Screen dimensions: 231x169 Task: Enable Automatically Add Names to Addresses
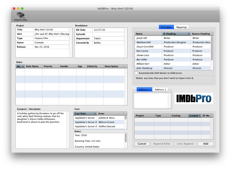[136, 73]
